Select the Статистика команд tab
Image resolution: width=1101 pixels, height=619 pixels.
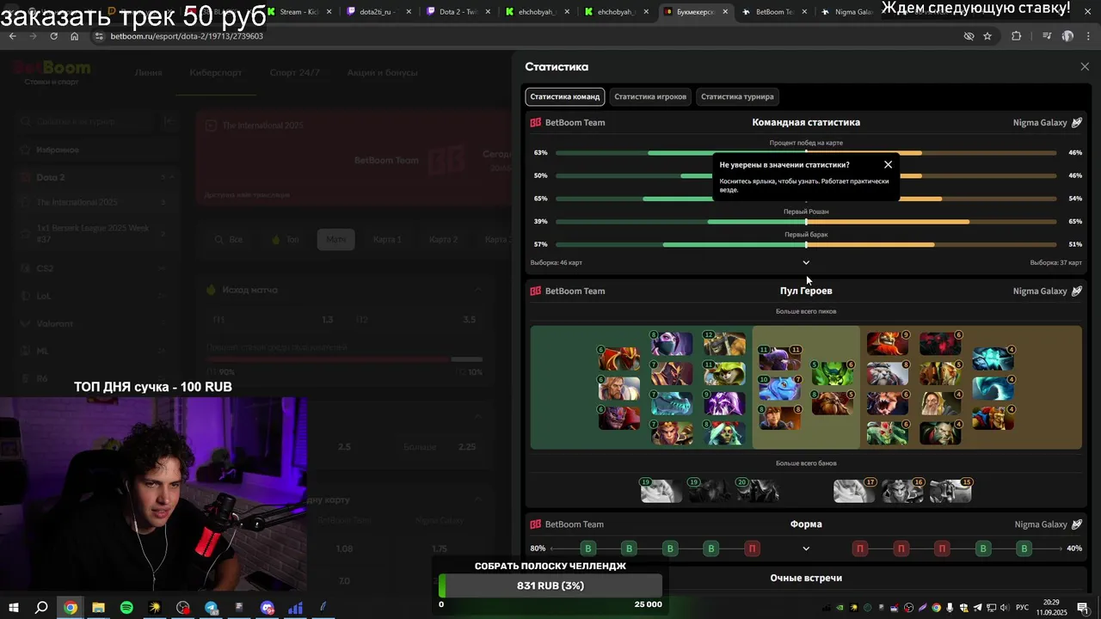coord(565,96)
